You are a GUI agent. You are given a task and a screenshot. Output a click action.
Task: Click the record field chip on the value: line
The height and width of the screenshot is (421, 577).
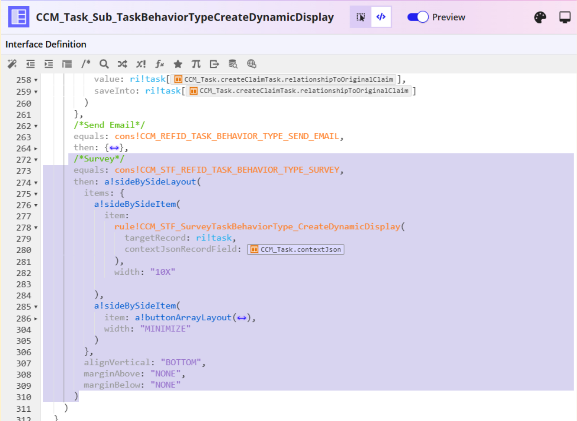point(284,79)
